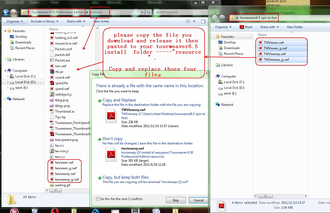Click Network icon in left window
Image resolution: width=330 pixels, height=213 pixels.
coord(9,99)
